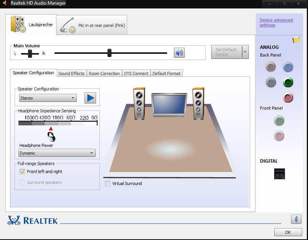Close the Realtek HD Audio Manager window
The width and height of the screenshot is (308, 240).
click(298, 4)
